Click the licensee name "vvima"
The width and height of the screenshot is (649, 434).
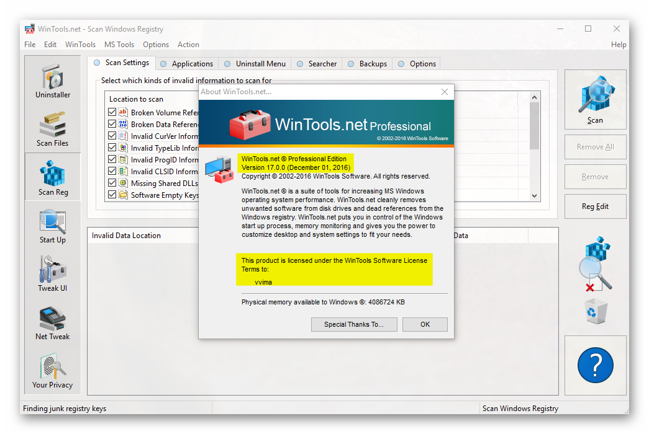263,282
